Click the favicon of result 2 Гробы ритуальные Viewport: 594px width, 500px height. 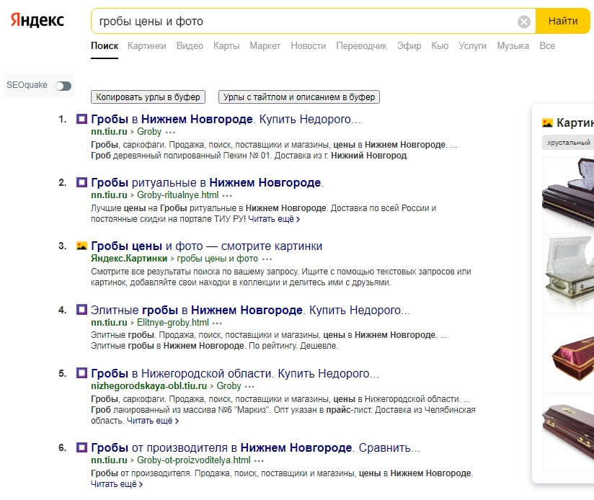81,182
